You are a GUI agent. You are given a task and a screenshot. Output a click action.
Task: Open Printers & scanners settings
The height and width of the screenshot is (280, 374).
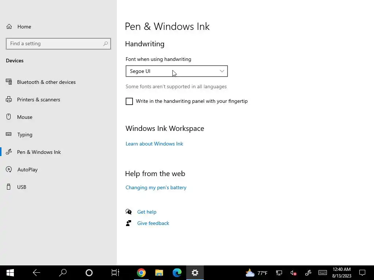tap(38, 100)
